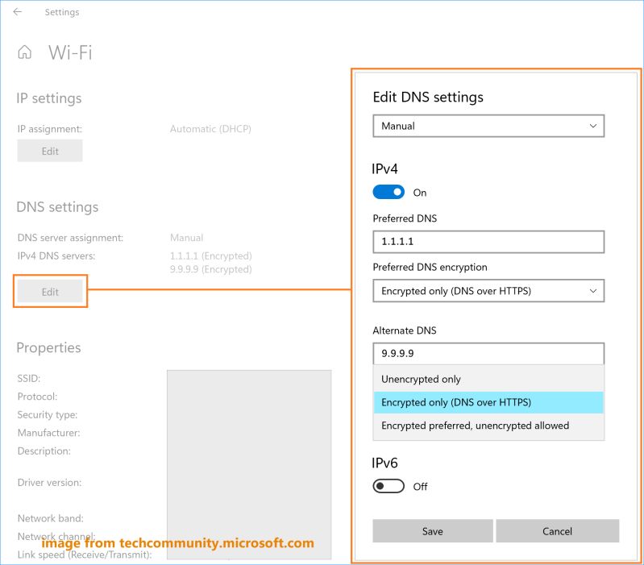Go to Settings home icon
Image resolution: width=644 pixels, height=565 pixels.
(25, 52)
